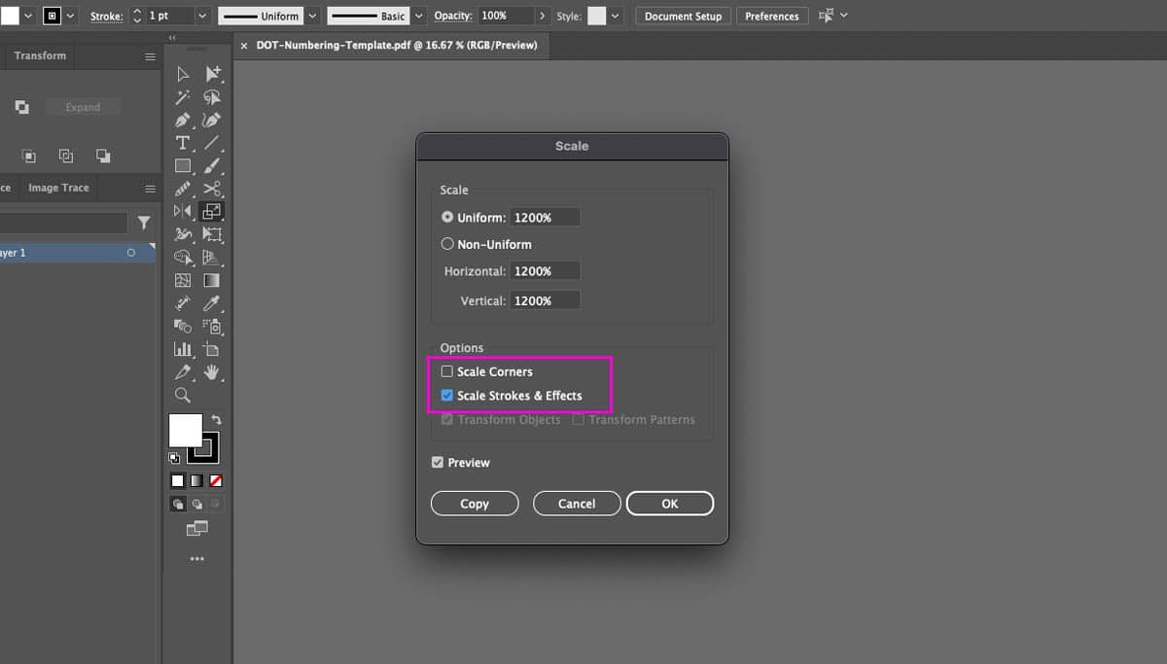Select the Width/Warp tool
This screenshot has height=664, width=1167.
point(183,234)
